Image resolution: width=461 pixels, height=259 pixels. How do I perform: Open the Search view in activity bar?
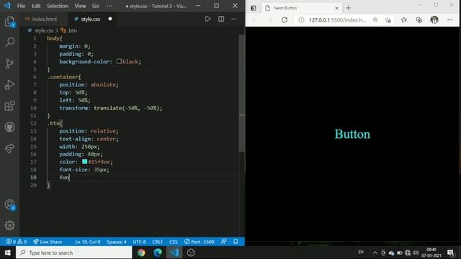tap(9, 42)
